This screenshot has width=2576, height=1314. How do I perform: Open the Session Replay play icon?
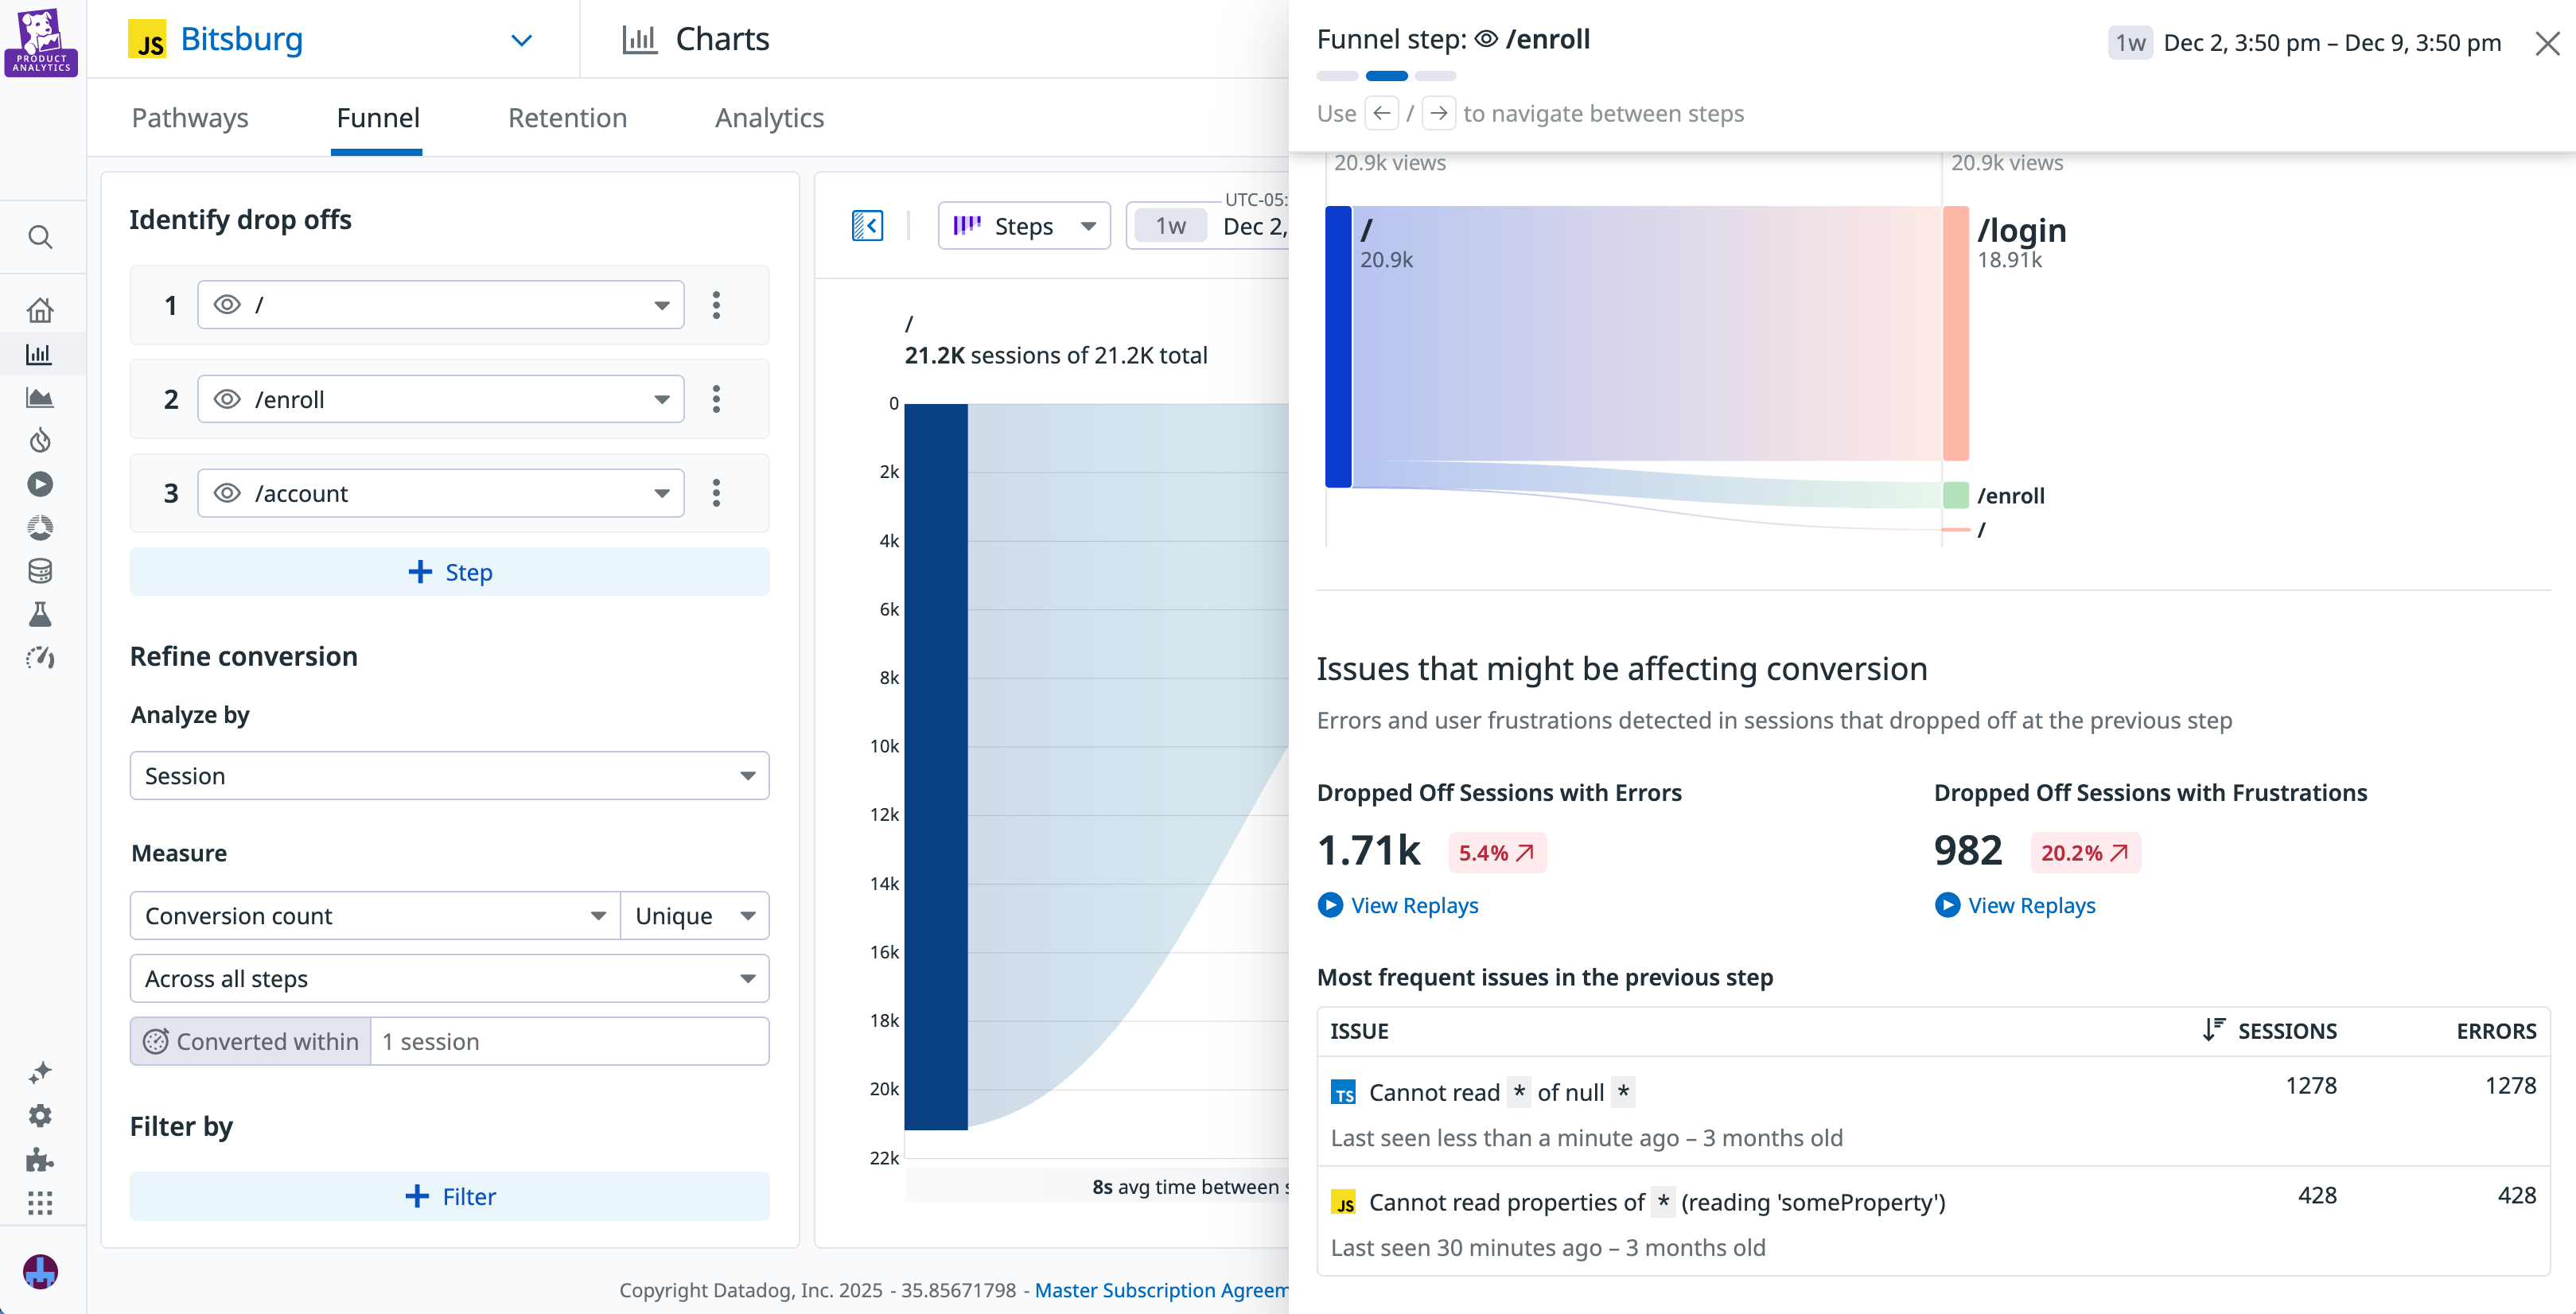point(40,483)
